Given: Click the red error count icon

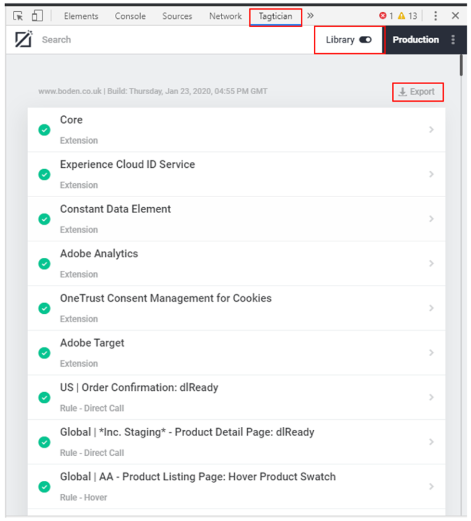Looking at the screenshot, I should pyautogui.click(x=383, y=16).
